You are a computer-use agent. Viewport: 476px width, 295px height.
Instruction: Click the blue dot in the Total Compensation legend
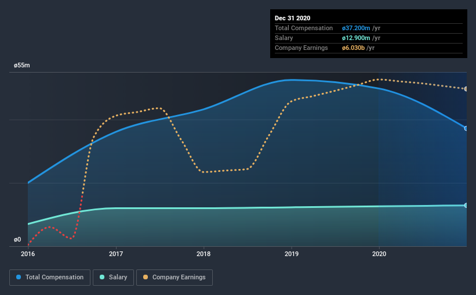[x=19, y=277]
